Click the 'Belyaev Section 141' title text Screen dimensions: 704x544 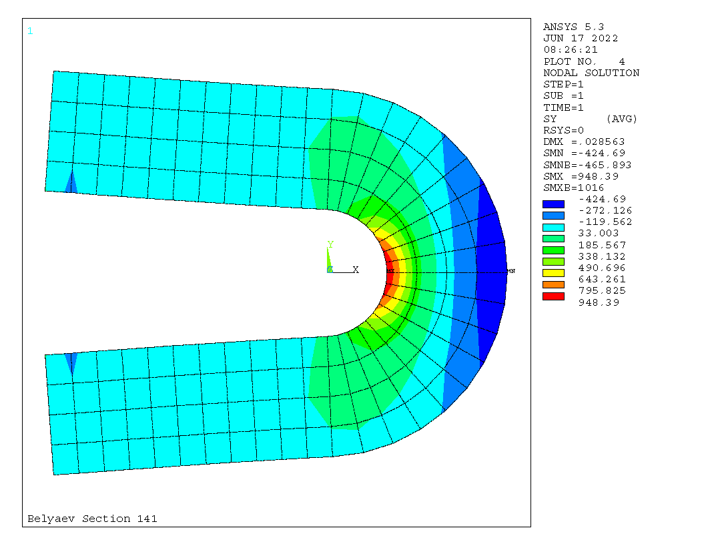click(92, 519)
